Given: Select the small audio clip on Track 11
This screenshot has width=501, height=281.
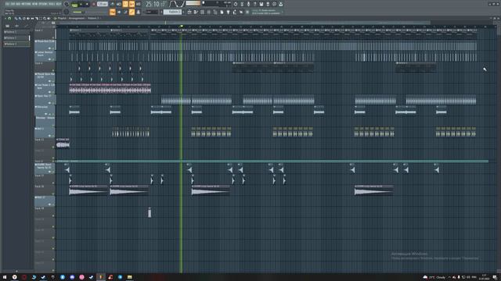Looking at the screenshot, I should [63, 144].
